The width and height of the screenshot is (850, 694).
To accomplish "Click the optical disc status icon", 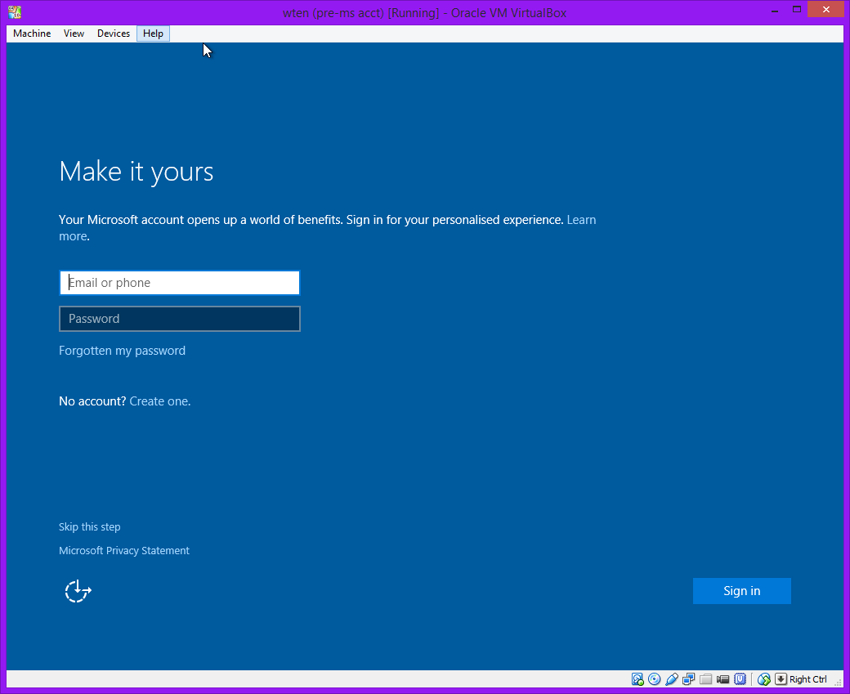I will point(655,679).
